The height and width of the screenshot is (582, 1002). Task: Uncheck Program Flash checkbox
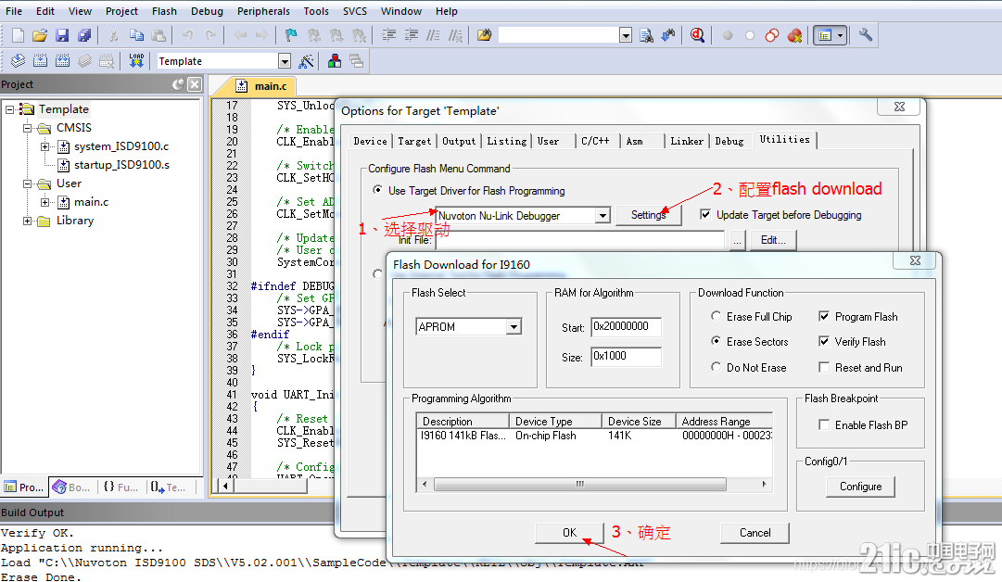click(x=824, y=316)
